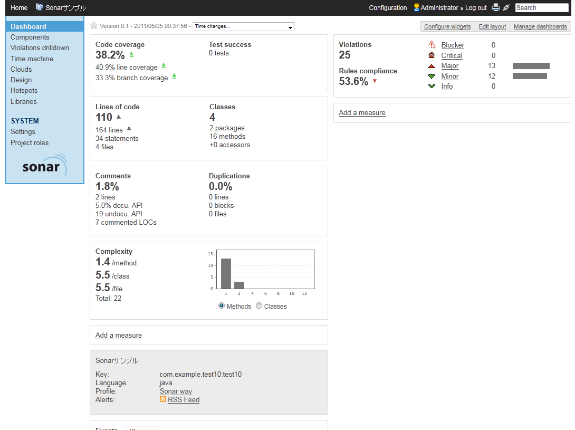
Task: Click the Minor violations gray bar
Action: [530, 76]
